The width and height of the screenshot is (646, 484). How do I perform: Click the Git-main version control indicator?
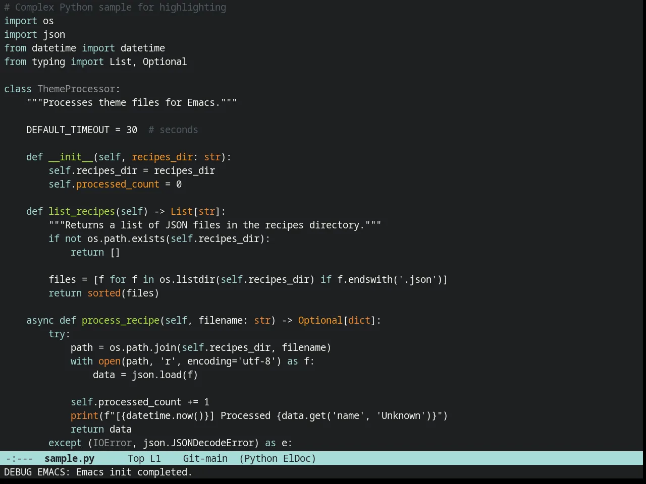(x=205, y=458)
